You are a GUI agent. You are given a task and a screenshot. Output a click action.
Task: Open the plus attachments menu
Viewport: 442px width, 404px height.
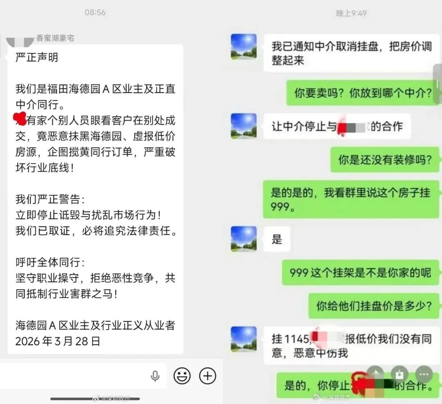point(207,376)
